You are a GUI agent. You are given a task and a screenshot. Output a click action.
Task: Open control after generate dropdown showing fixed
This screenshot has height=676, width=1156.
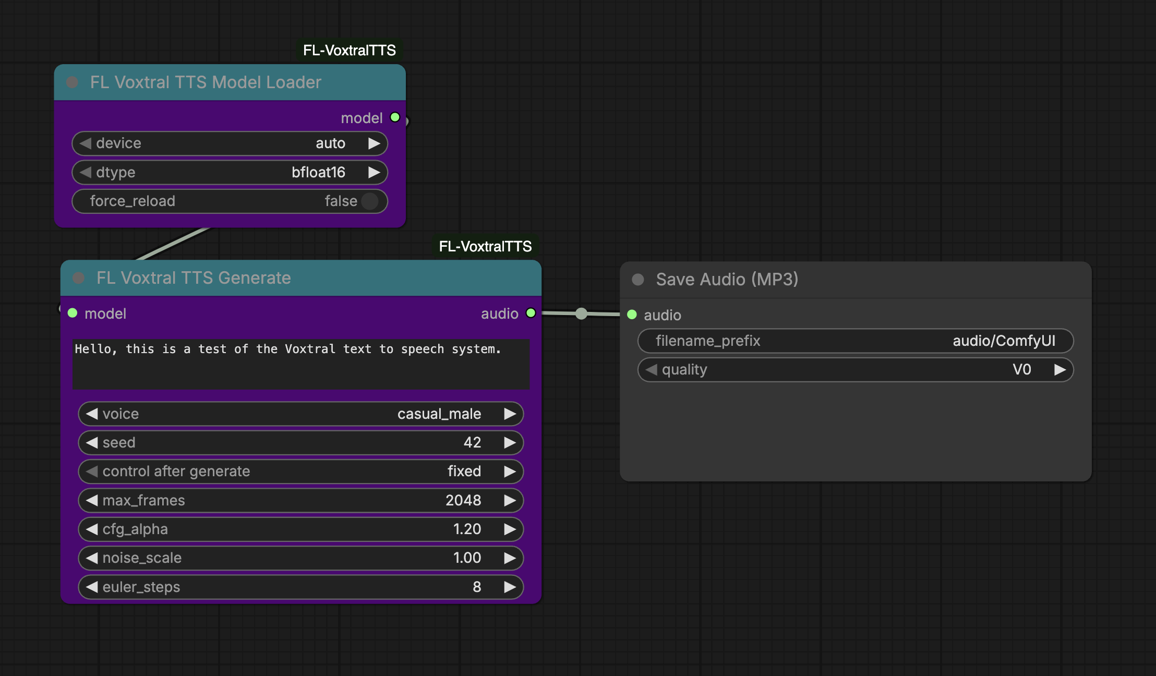[301, 472]
